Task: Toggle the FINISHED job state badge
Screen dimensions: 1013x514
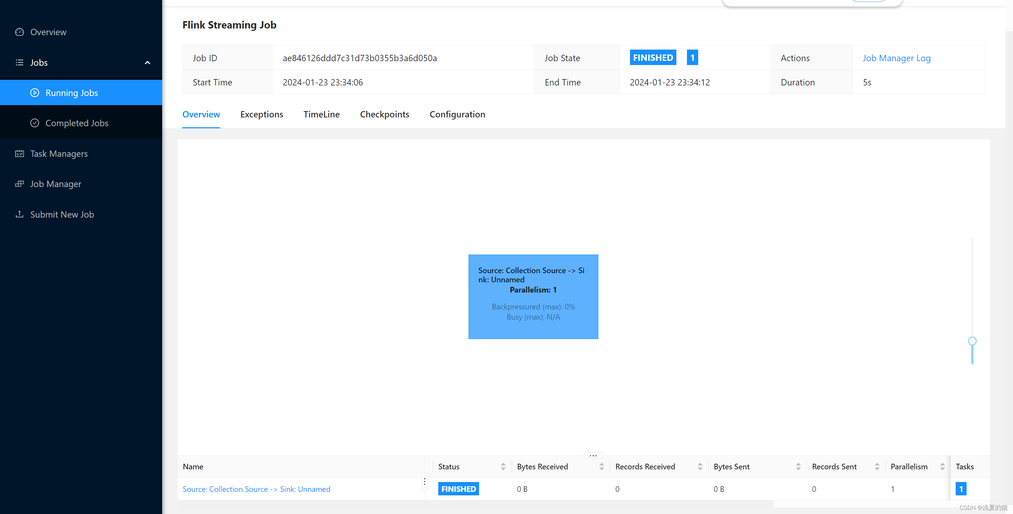Action: click(653, 58)
